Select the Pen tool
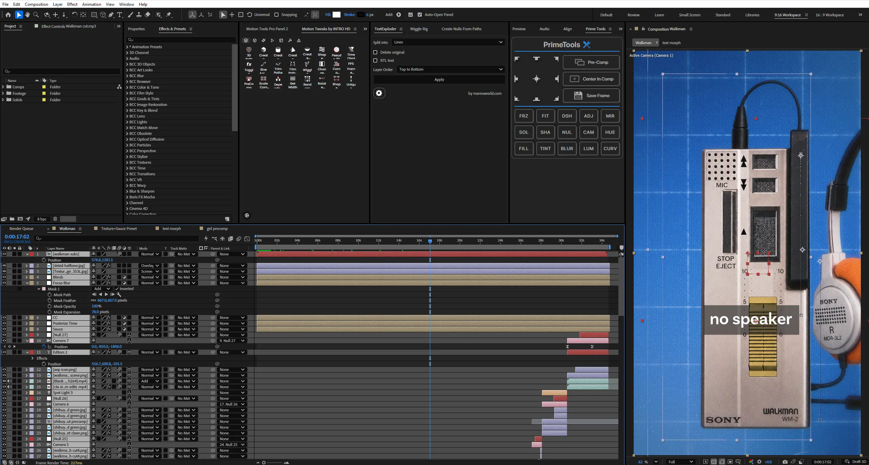The width and height of the screenshot is (869, 465). click(111, 15)
